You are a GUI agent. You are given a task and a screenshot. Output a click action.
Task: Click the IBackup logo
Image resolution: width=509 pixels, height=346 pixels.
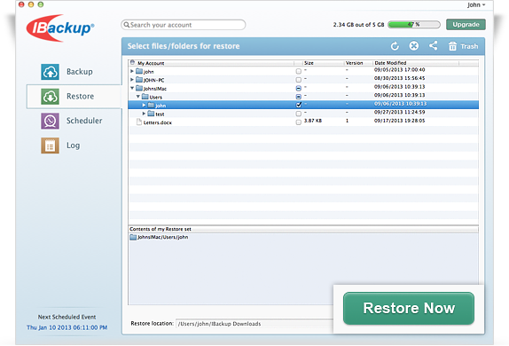coord(60,28)
